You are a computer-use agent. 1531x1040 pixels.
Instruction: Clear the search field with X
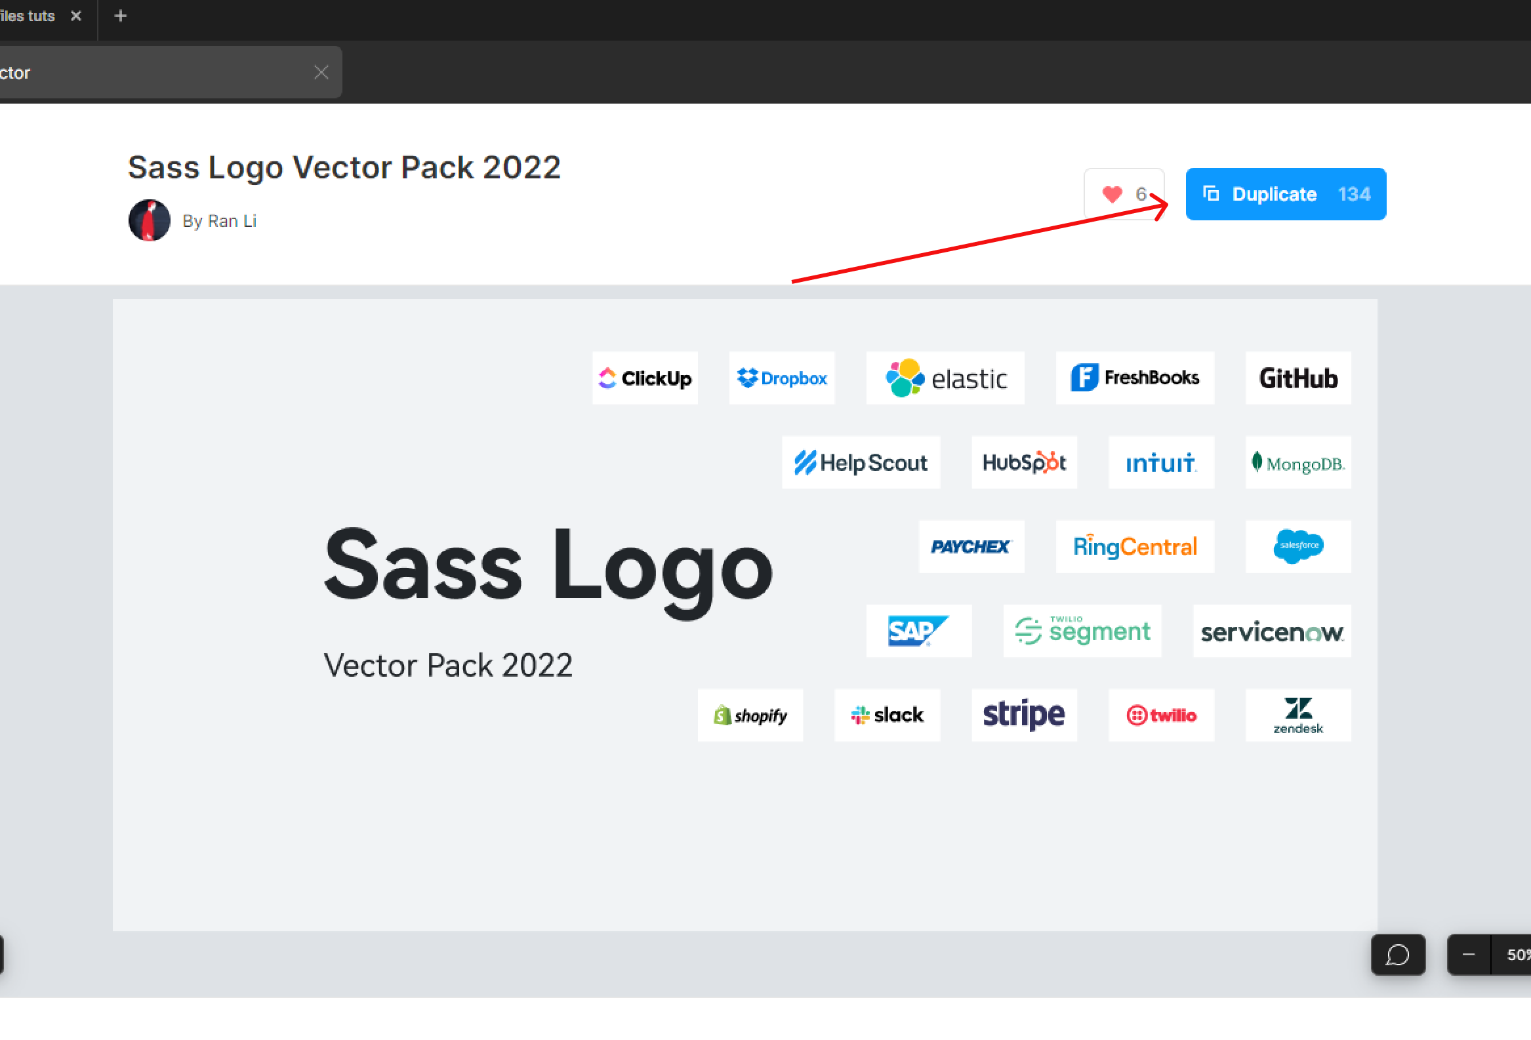(x=321, y=72)
